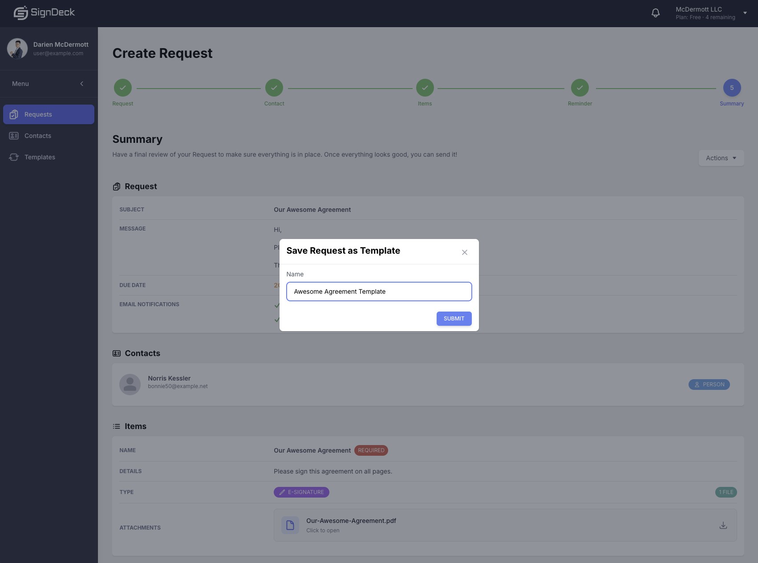This screenshot has height=563, width=758.
Task: Click the Request step label
Action: pos(123,104)
